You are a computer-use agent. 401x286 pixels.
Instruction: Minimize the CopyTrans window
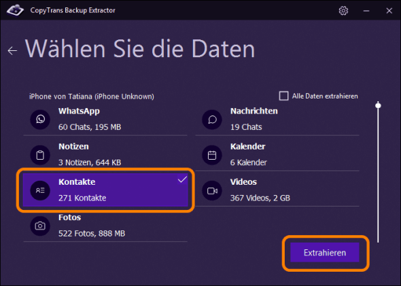[x=366, y=11]
